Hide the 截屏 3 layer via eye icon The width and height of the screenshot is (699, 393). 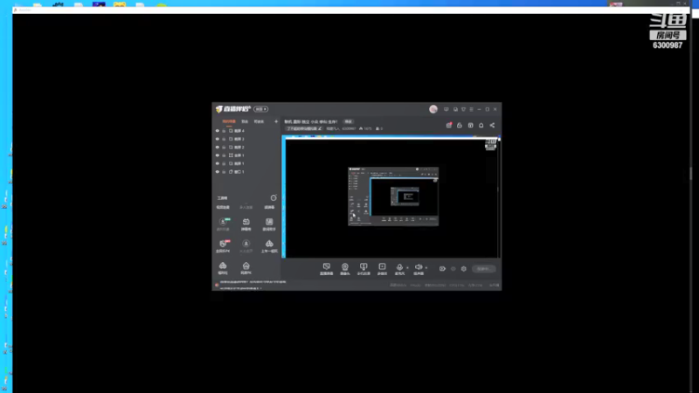pyautogui.click(x=218, y=139)
